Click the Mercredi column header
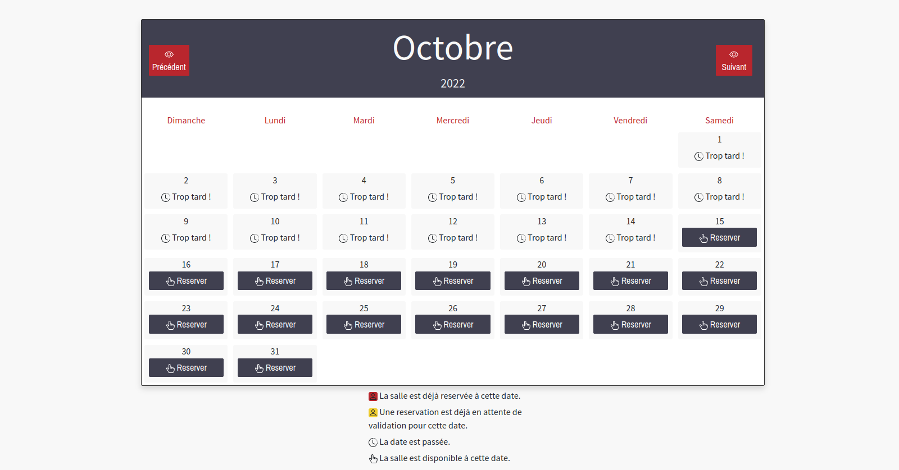This screenshot has height=470, width=899. [452, 121]
